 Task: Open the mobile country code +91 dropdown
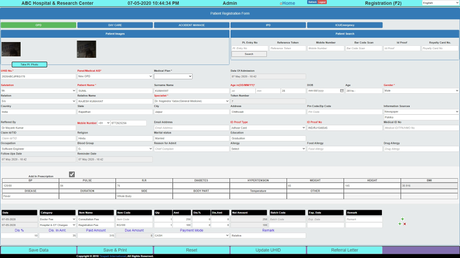click(104, 123)
